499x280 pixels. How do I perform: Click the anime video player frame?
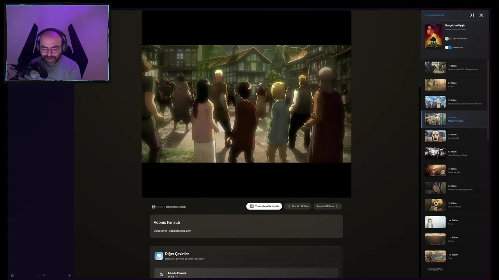click(x=246, y=104)
